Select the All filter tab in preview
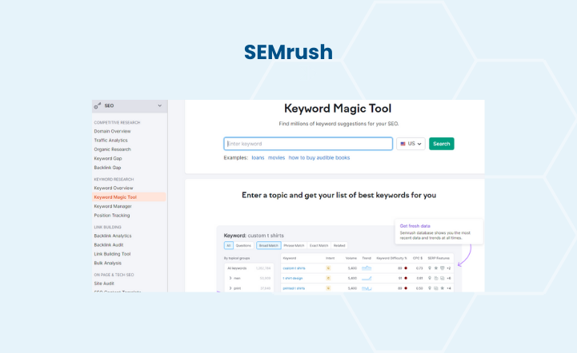The height and width of the screenshot is (353, 577). (x=229, y=245)
